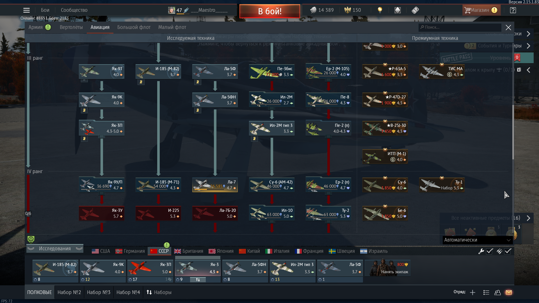Click the diamond icon in the top bar
Image resolution: width=539 pixels, height=303 pixels.
click(398, 10)
